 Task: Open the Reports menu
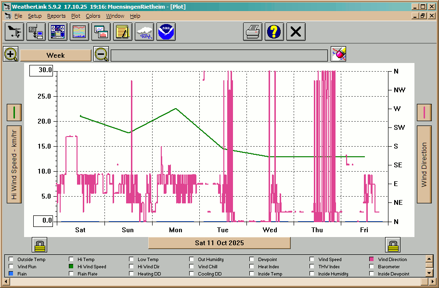(x=56, y=16)
